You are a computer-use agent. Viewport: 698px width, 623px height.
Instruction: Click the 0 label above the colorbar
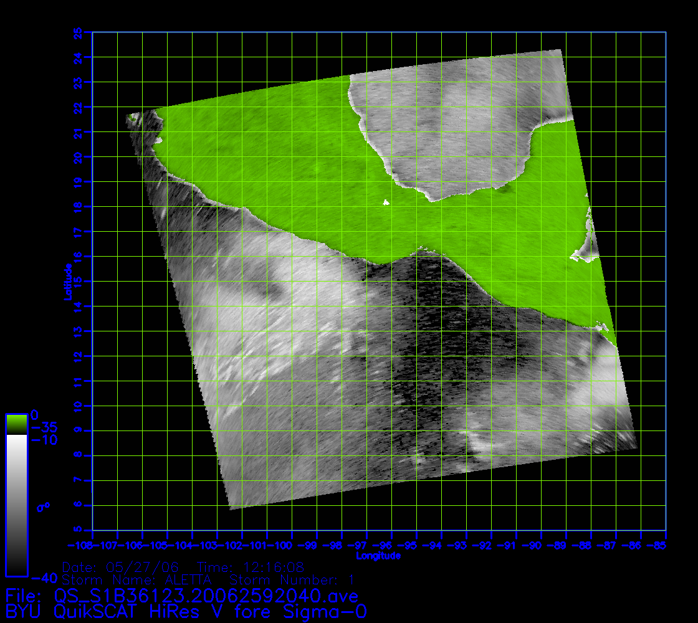pyautogui.click(x=35, y=415)
